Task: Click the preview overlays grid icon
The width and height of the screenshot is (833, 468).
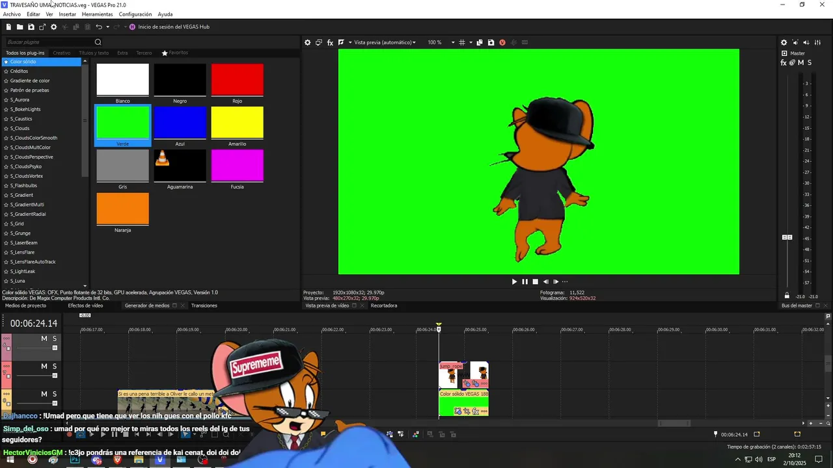Action: pyautogui.click(x=461, y=42)
